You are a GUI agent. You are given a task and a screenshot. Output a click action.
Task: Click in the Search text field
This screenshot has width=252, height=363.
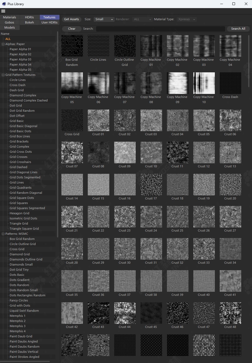[x=160, y=29]
